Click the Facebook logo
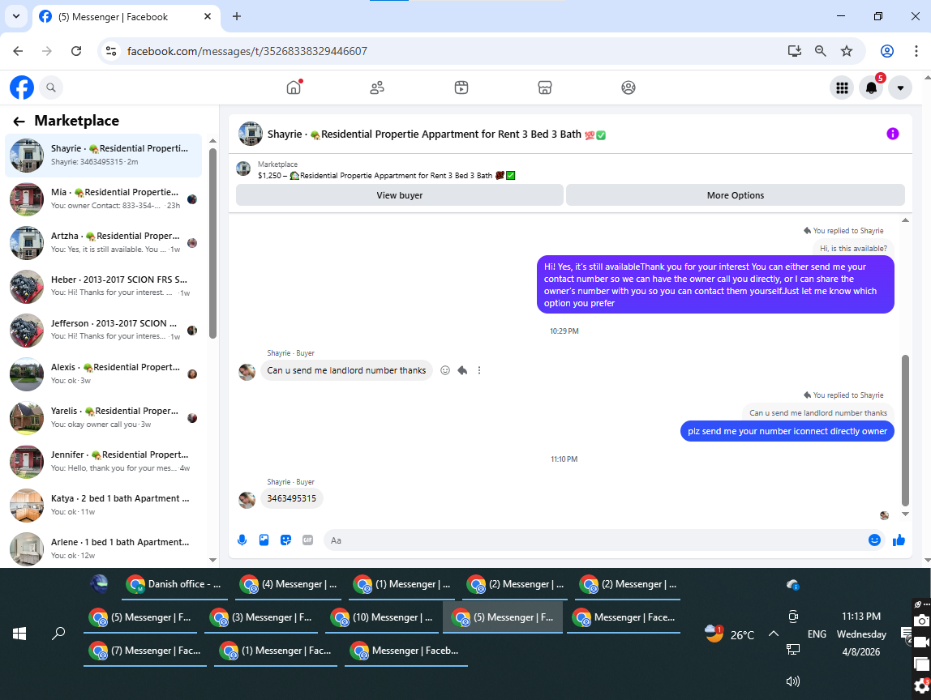Viewport: 931px width, 700px height. pyautogui.click(x=22, y=87)
